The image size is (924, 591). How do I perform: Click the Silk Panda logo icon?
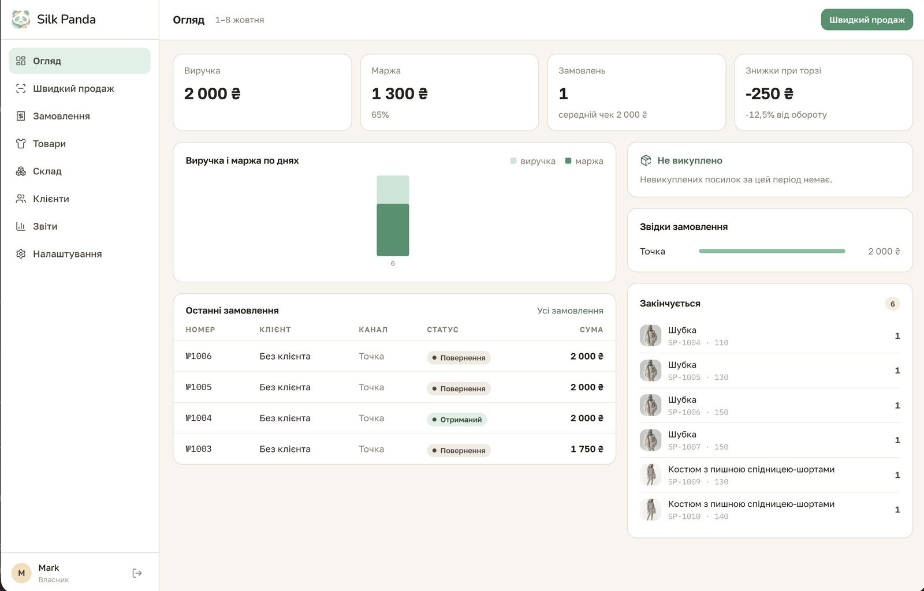21,19
